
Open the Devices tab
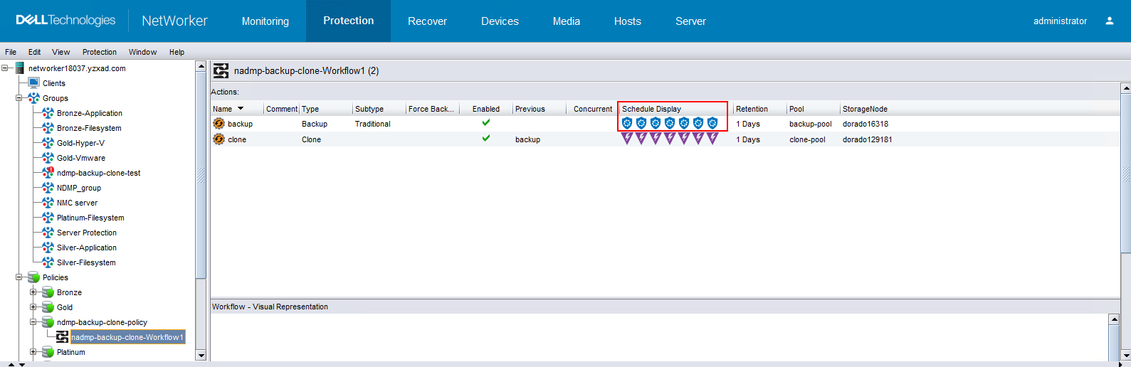pyautogui.click(x=500, y=21)
